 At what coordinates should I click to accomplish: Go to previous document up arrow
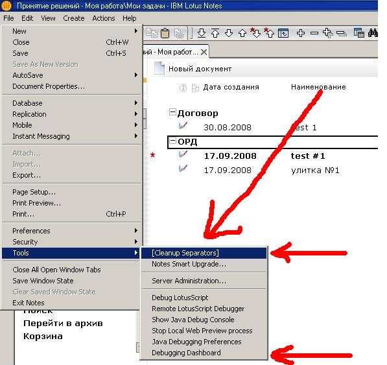[242, 33]
